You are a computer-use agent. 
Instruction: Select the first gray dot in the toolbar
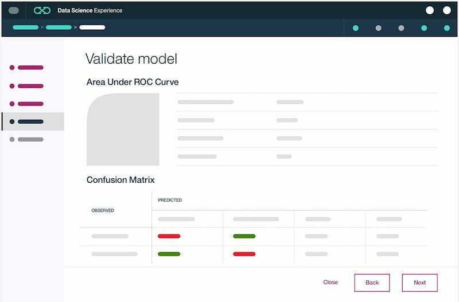coord(379,28)
